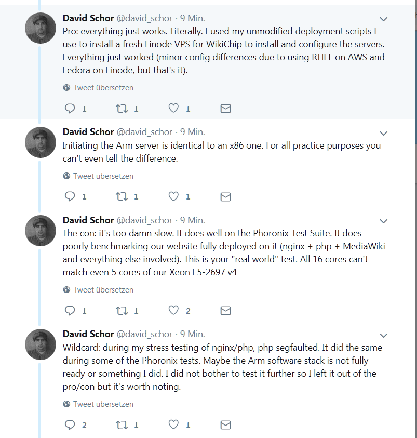Screen dimensions: 417x438
Task: Send the 'Pro: everything just works' tweet by direct message
Action: coord(225,109)
